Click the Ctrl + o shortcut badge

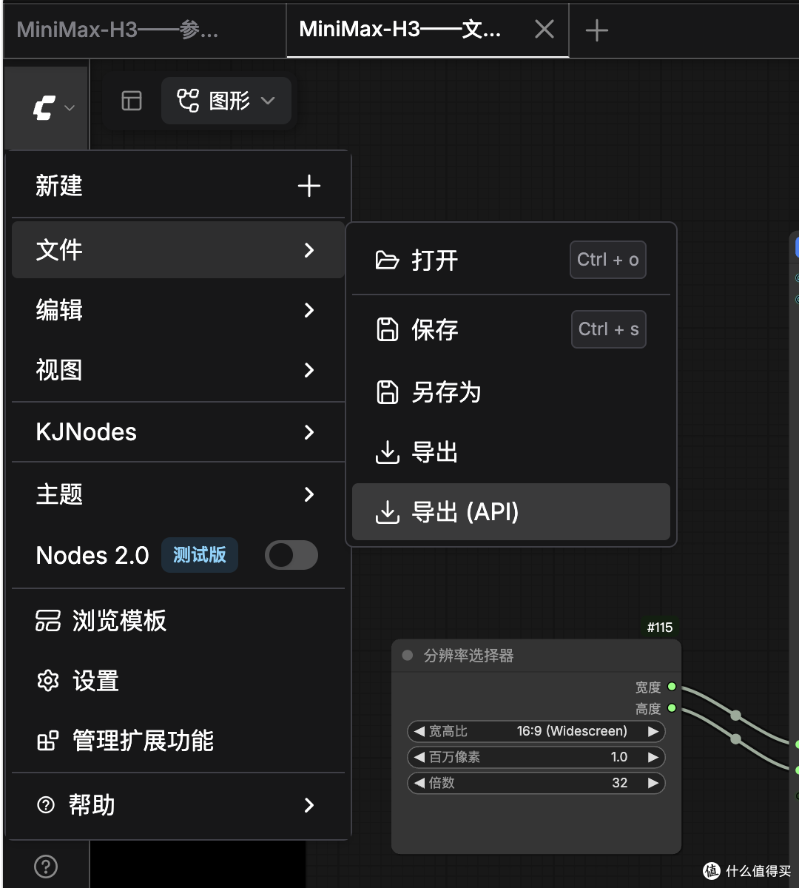click(608, 260)
